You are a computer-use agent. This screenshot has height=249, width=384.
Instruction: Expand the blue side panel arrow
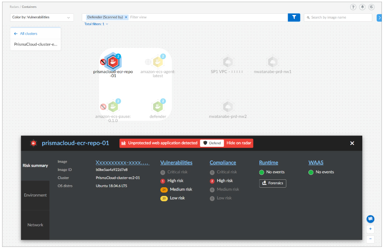(x=379, y=18)
